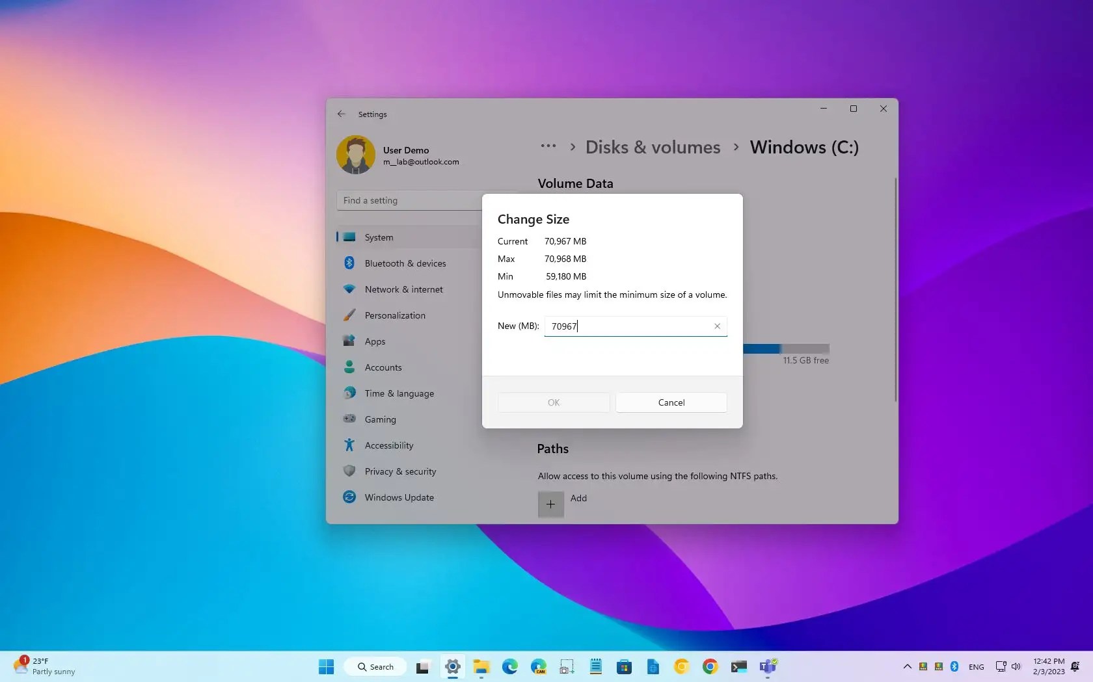Open Windows Update from the sidebar

coord(399,497)
